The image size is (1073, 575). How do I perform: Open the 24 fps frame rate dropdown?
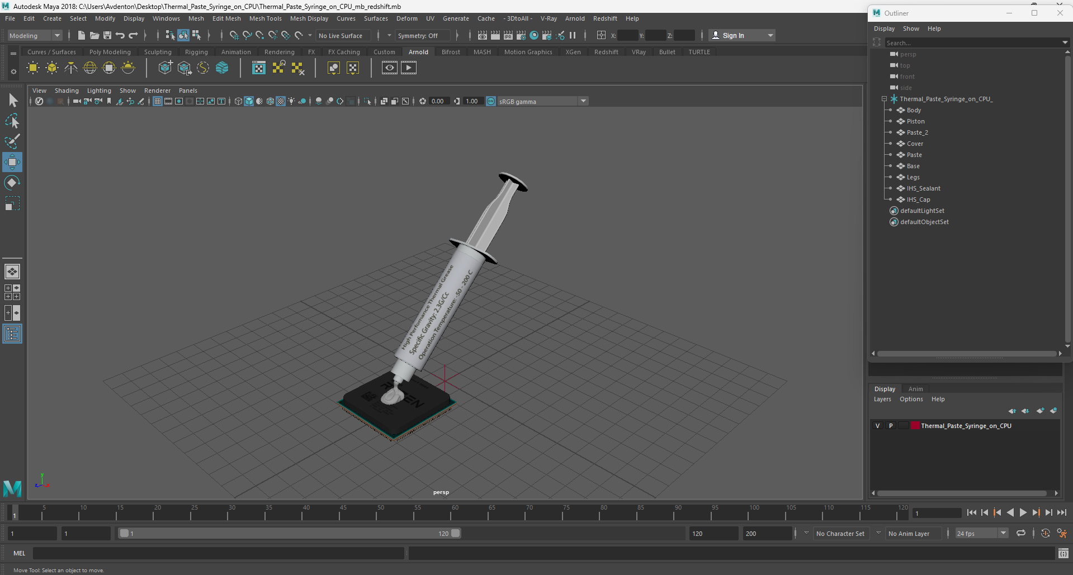pyautogui.click(x=981, y=533)
